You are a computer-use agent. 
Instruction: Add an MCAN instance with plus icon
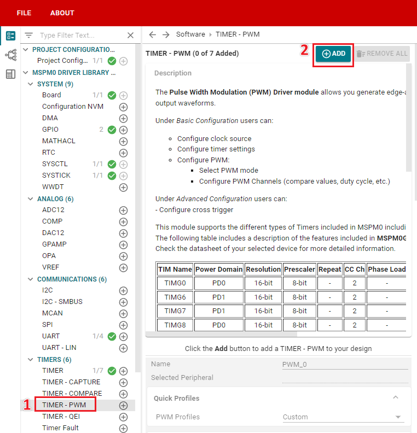[x=123, y=314]
